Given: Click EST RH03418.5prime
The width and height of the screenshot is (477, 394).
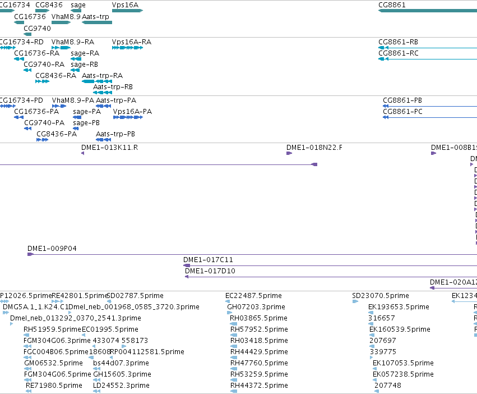Looking at the screenshot, I should (x=234, y=346).
